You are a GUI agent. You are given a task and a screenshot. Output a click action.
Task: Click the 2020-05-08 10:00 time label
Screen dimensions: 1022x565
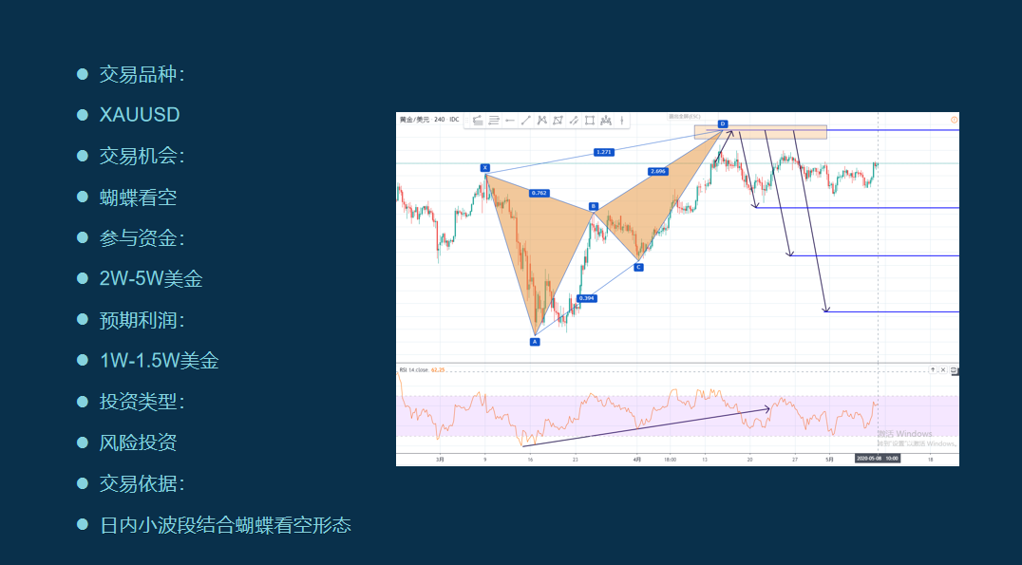(x=878, y=459)
